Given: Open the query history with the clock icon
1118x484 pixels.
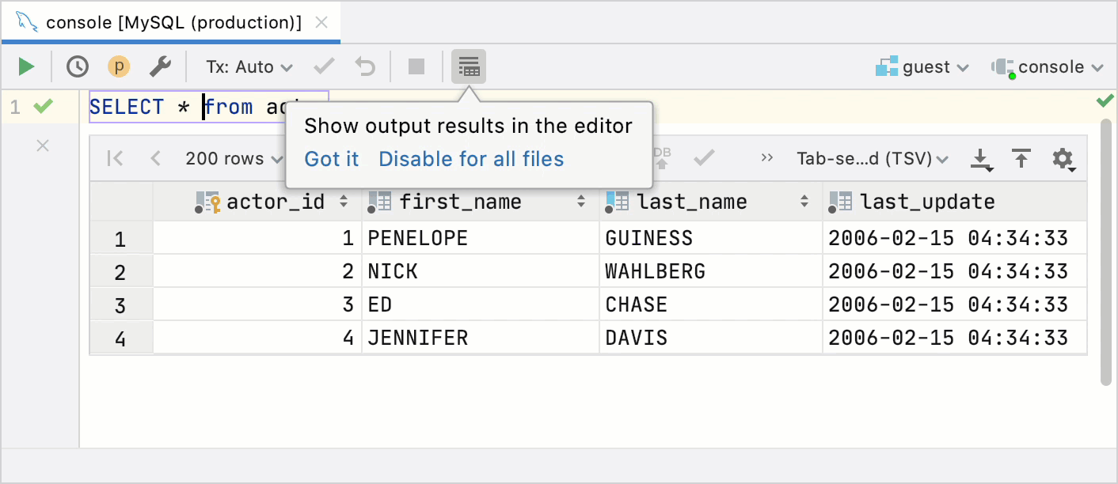Looking at the screenshot, I should coord(77,66).
